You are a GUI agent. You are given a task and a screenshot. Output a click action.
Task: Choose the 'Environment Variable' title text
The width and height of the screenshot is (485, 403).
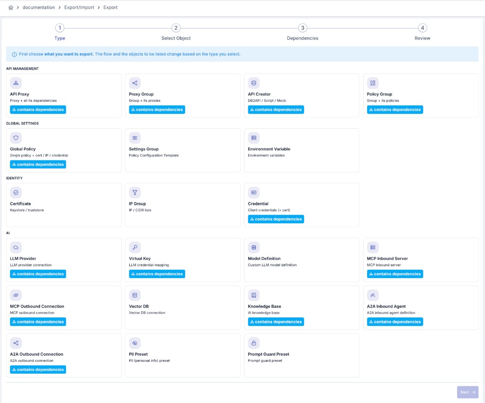coord(269,149)
